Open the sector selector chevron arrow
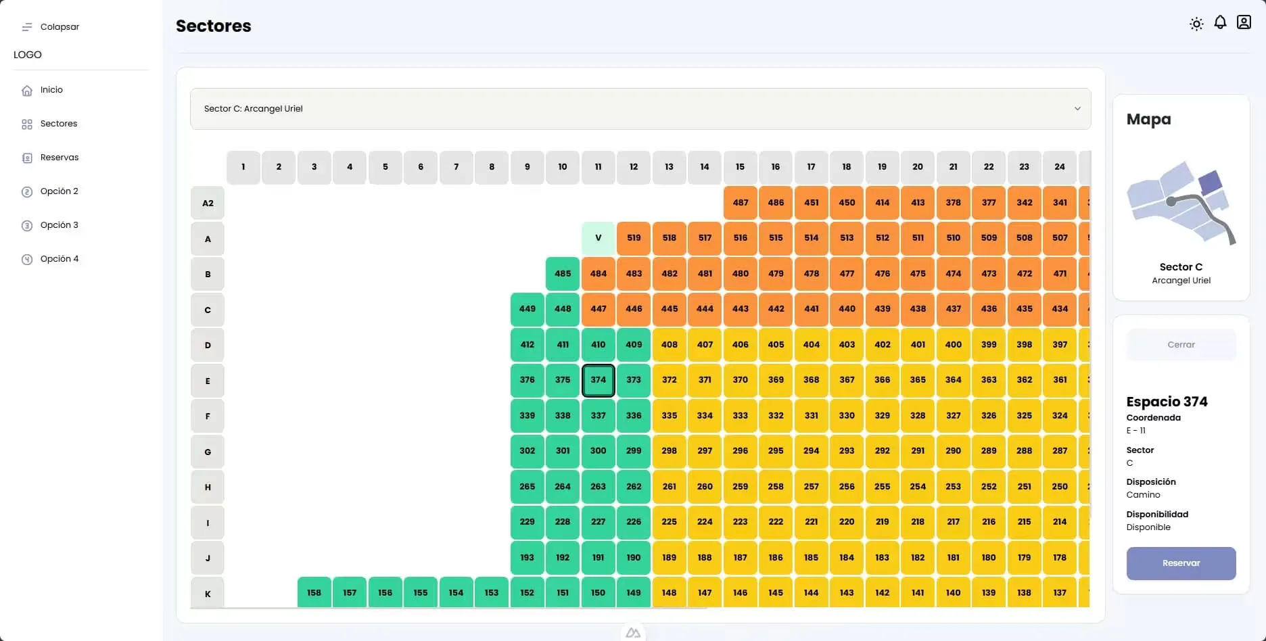The image size is (1266, 641). pyautogui.click(x=1078, y=108)
